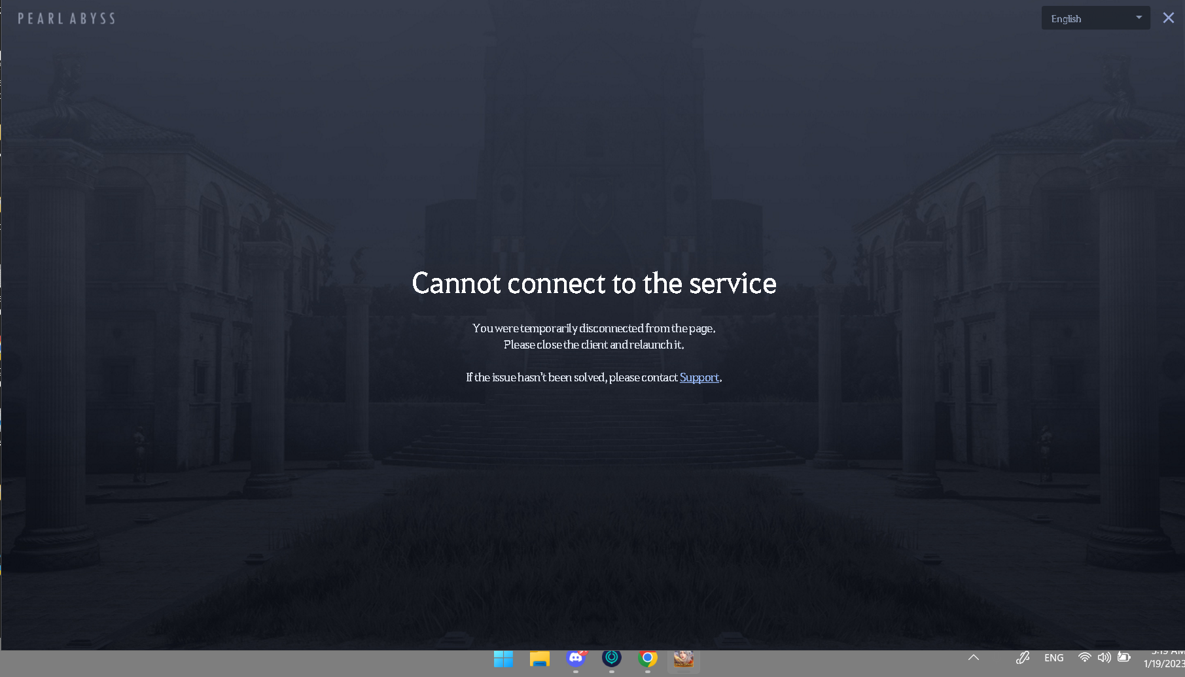The width and height of the screenshot is (1185, 677).
Task: Open the Support link
Action: (699, 377)
